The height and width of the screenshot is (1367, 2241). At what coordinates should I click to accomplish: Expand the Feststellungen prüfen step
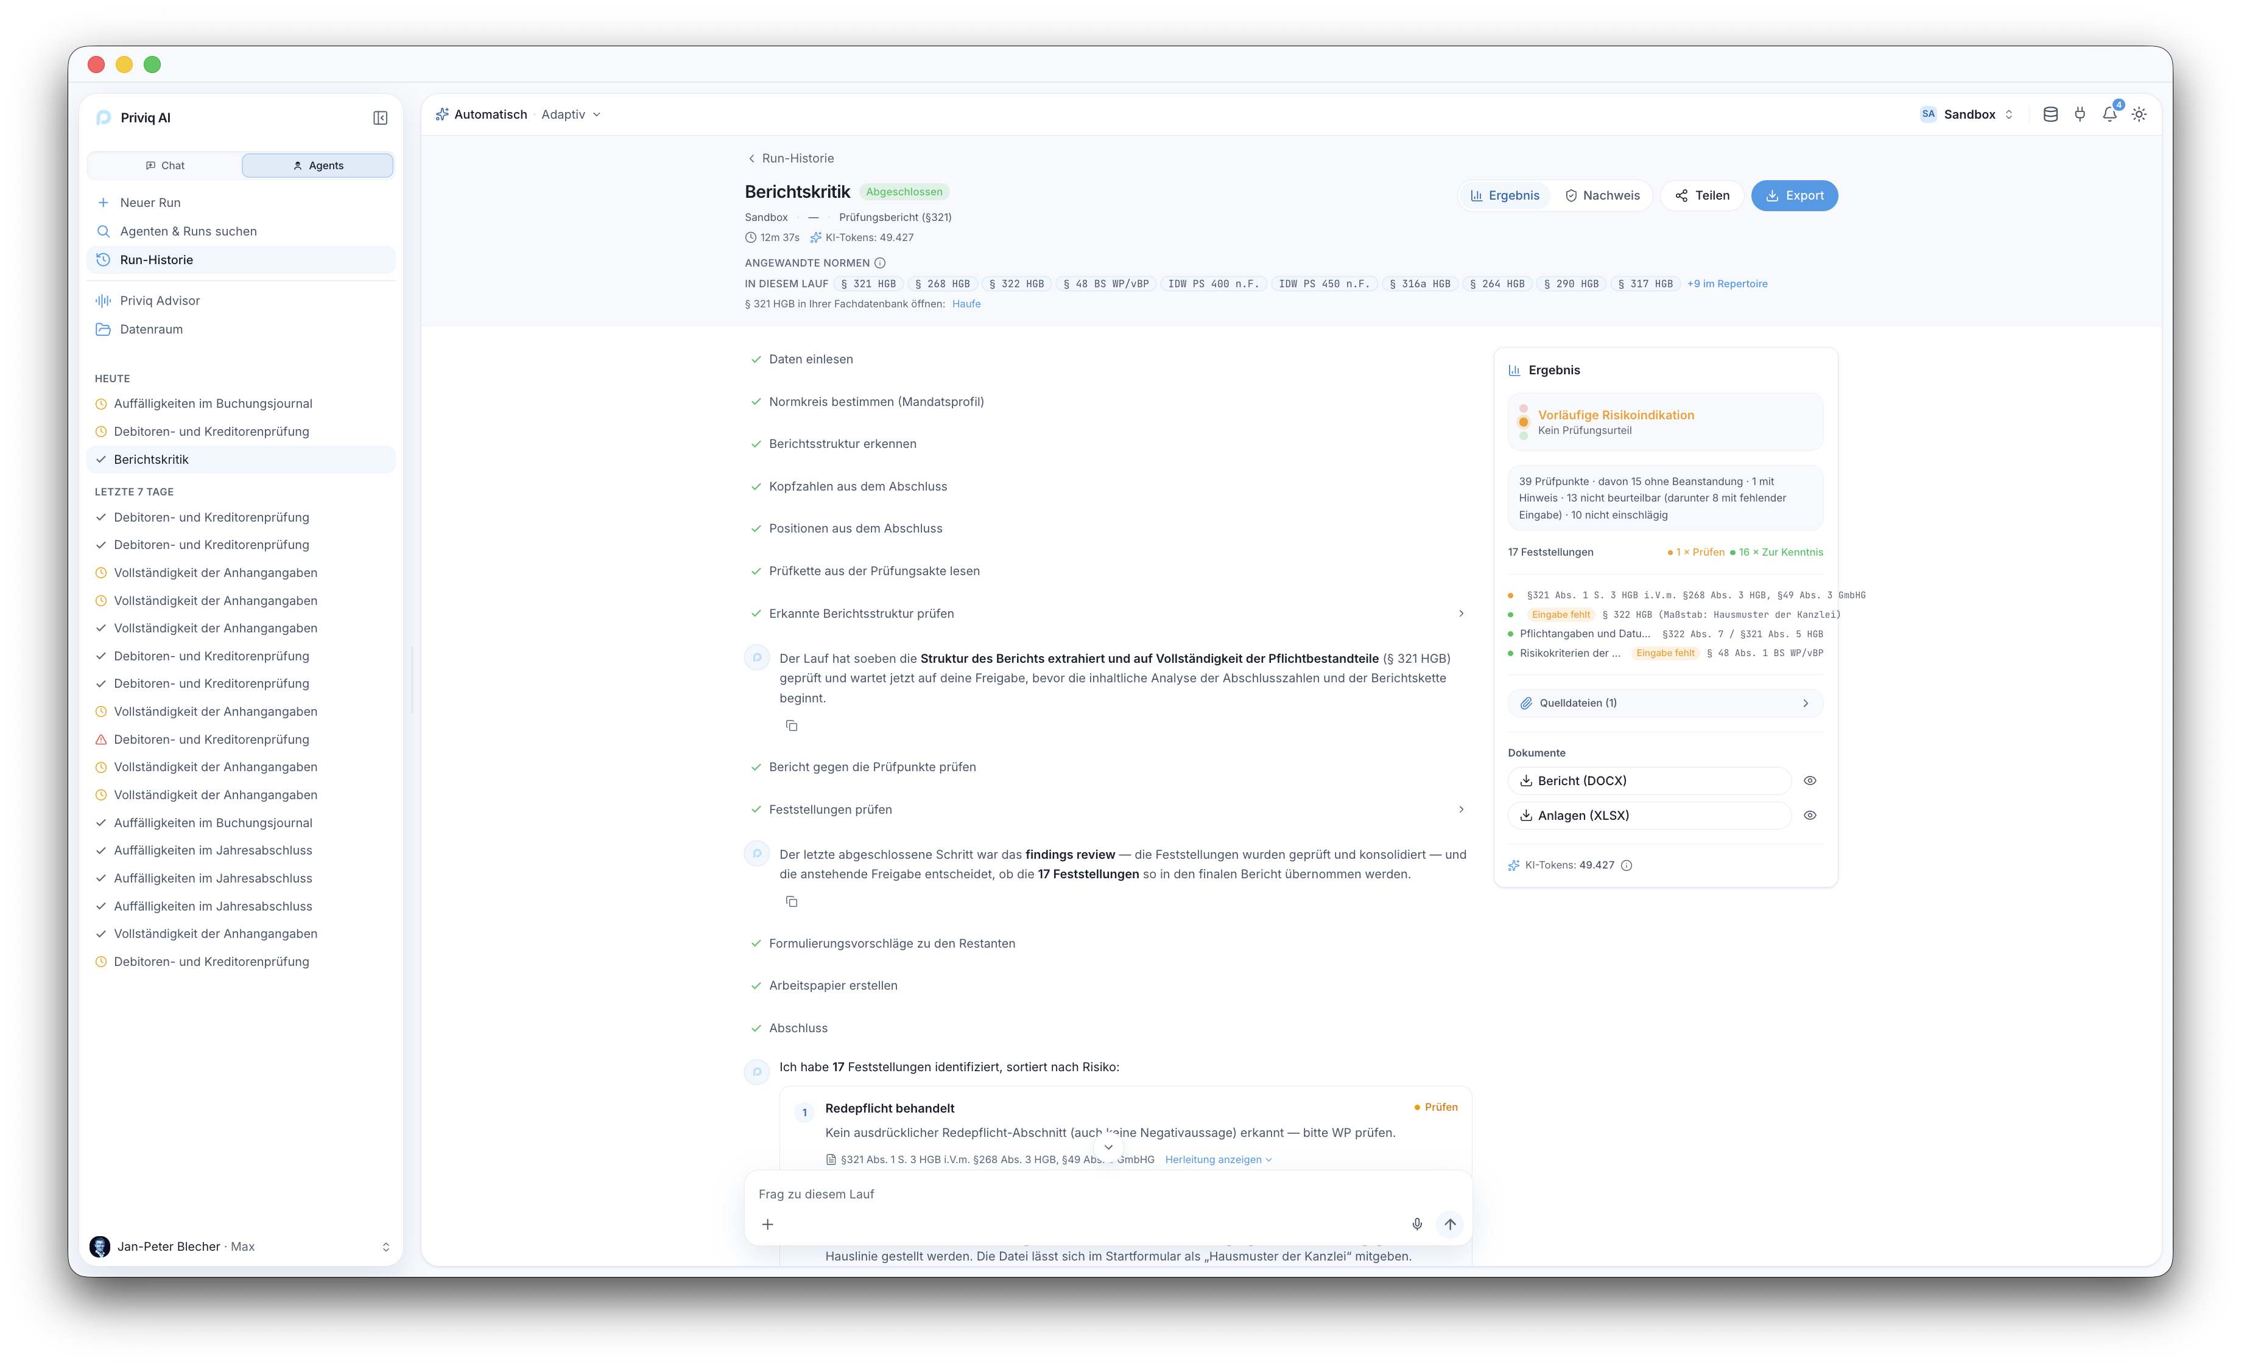pyautogui.click(x=1462, y=810)
